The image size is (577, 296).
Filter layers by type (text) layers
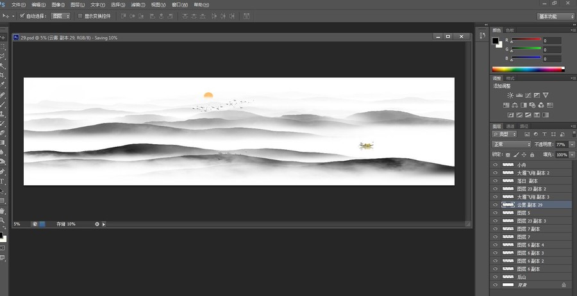point(544,134)
